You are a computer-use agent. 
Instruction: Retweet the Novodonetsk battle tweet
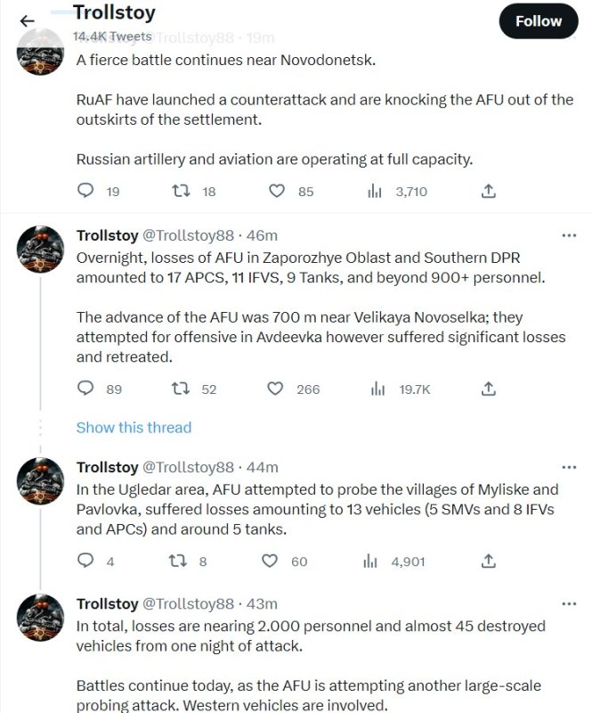point(180,191)
